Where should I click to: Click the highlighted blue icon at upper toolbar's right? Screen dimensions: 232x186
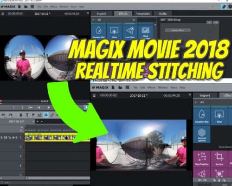coord(224,7)
